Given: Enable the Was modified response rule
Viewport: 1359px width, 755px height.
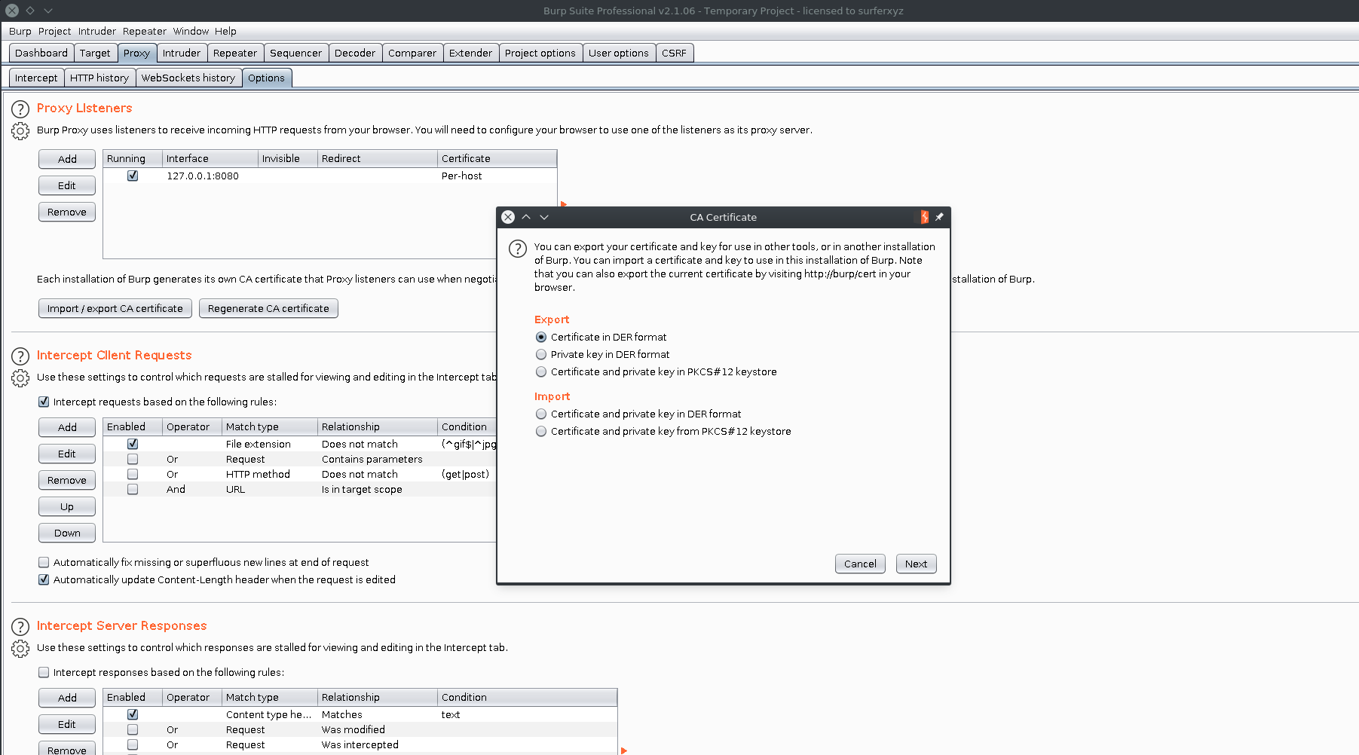Looking at the screenshot, I should (133, 729).
